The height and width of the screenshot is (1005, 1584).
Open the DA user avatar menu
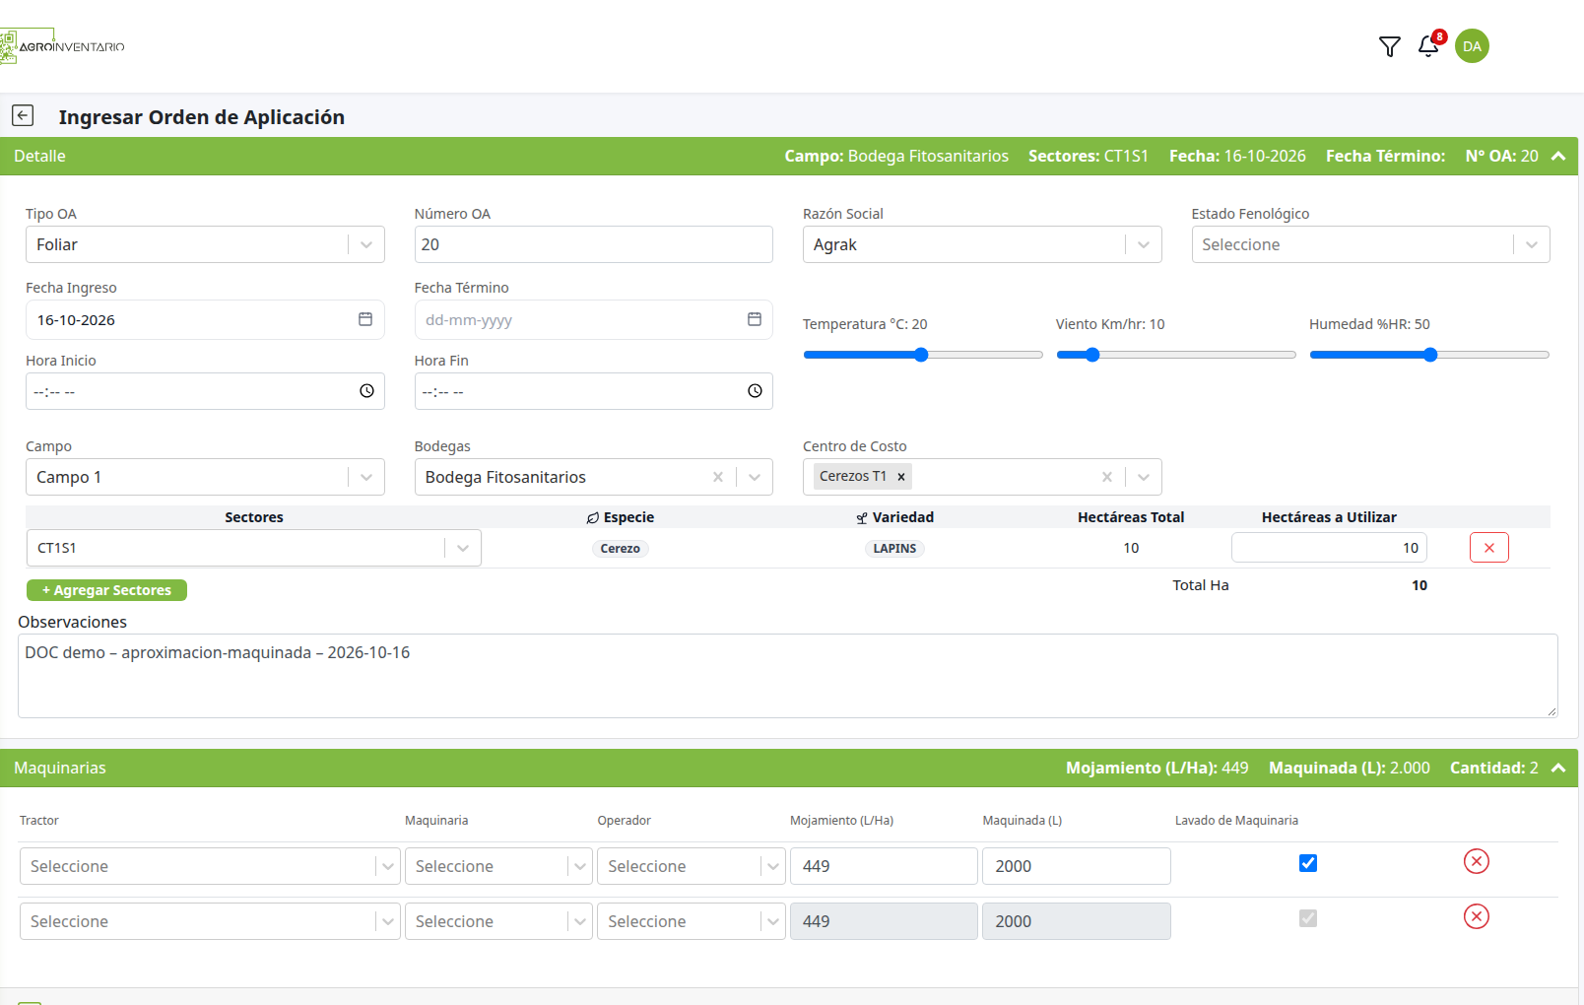pos(1472,46)
